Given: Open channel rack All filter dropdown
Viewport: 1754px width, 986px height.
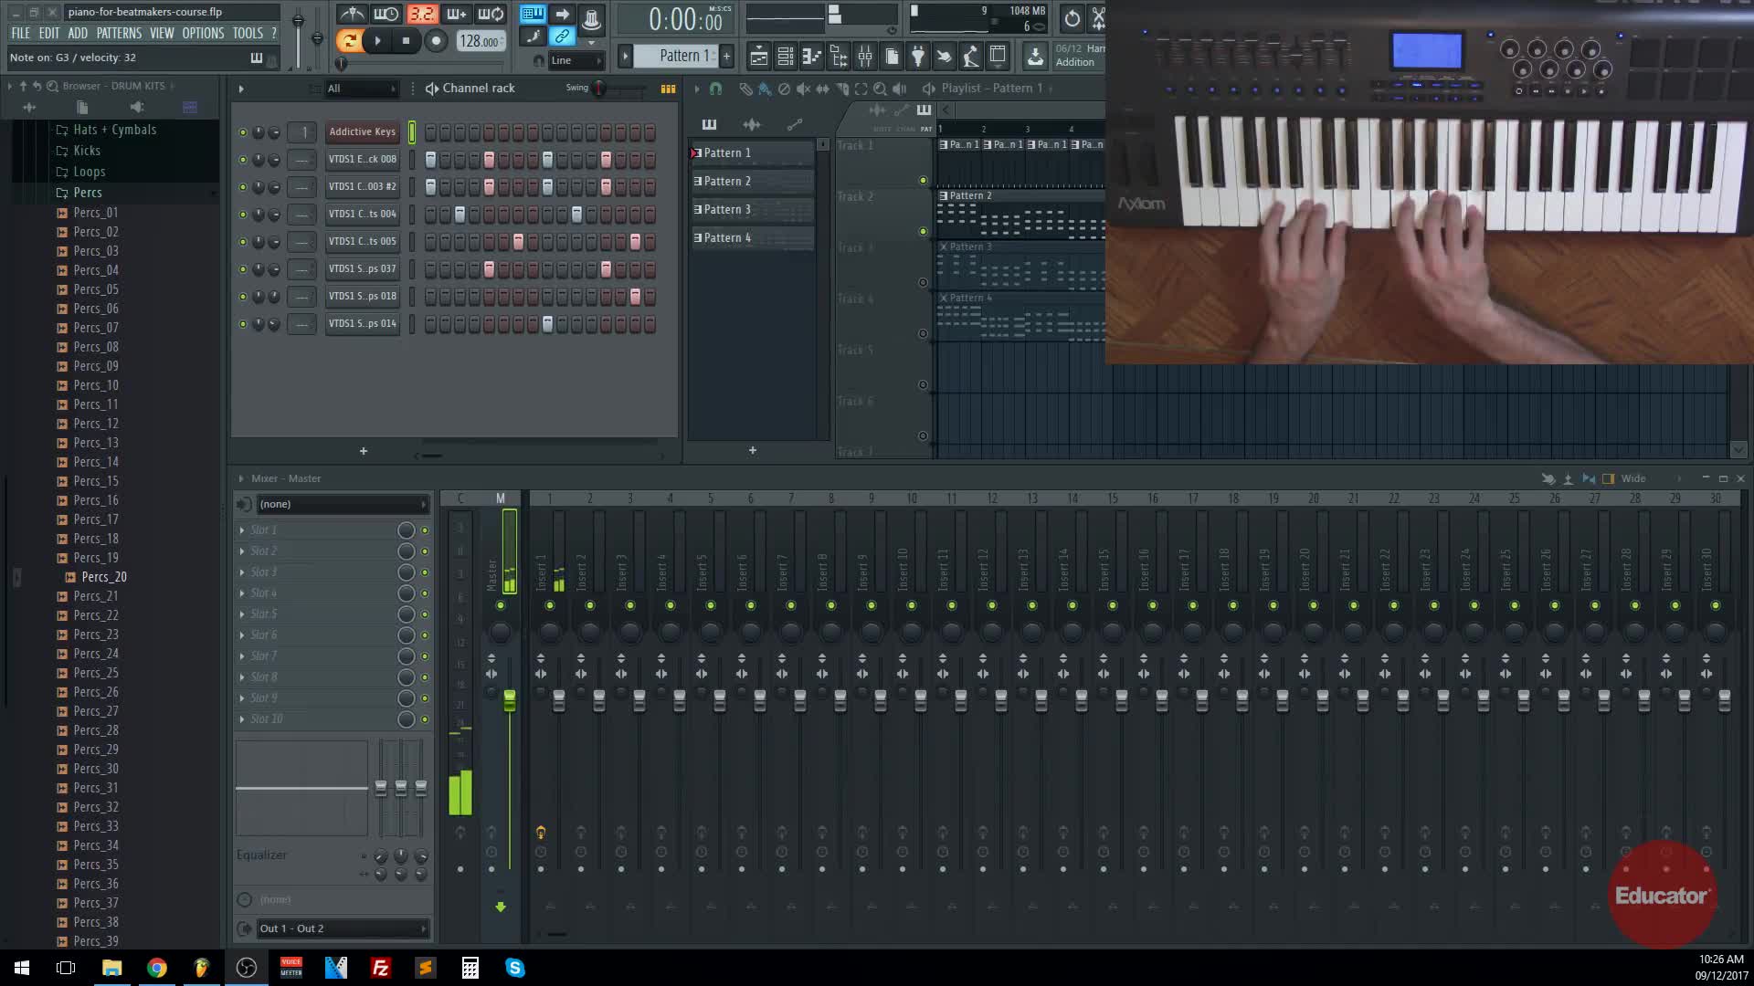Looking at the screenshot, I should [362, 89].
